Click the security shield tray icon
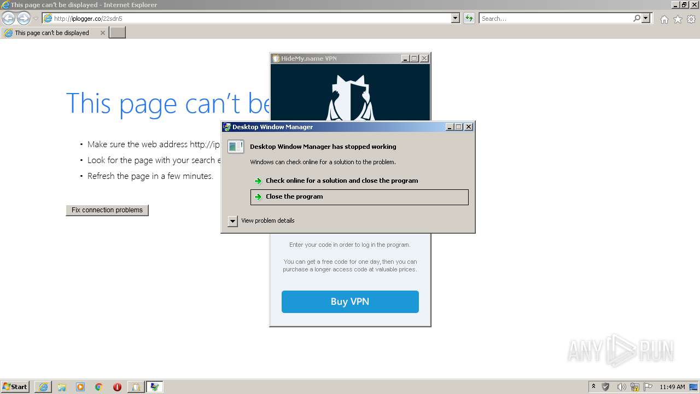Viewport: 700px width, 394px height. (606, 387)
